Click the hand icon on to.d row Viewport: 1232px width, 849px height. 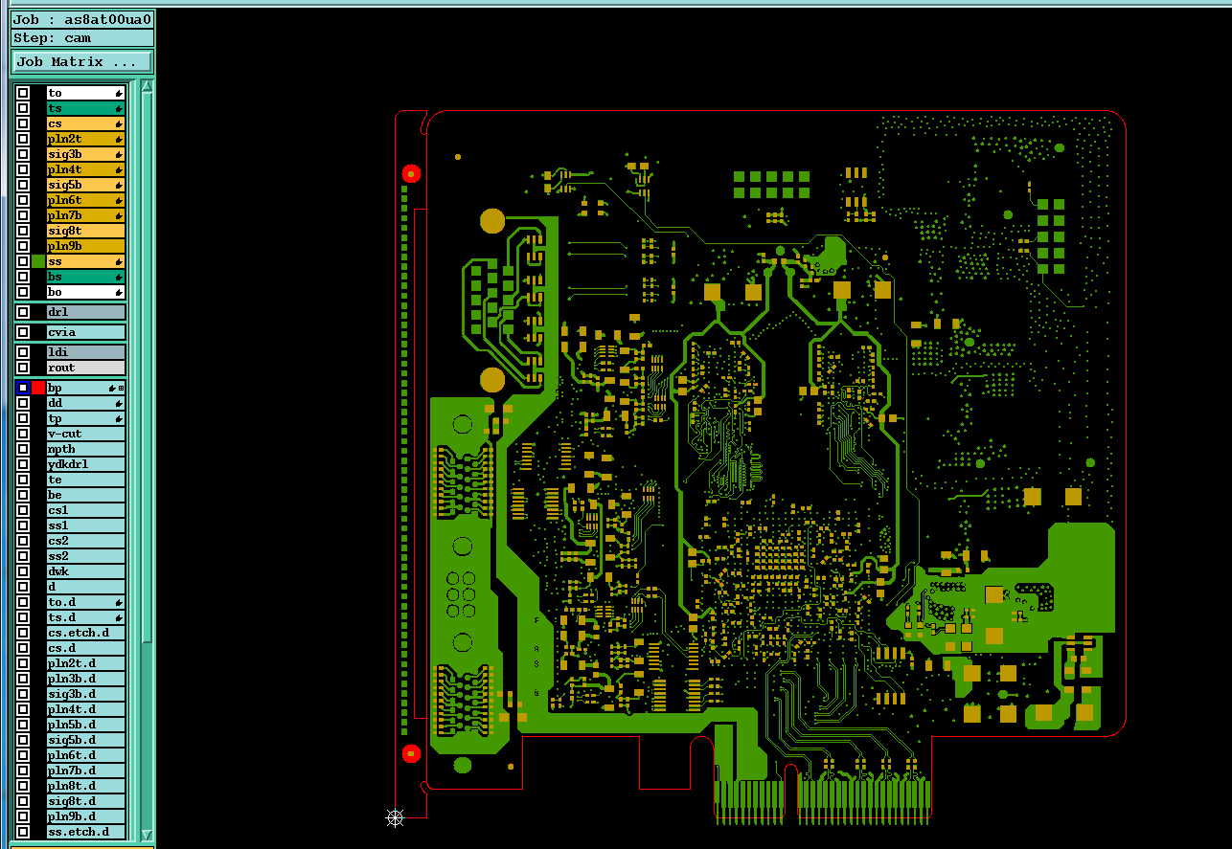point(119,603)
